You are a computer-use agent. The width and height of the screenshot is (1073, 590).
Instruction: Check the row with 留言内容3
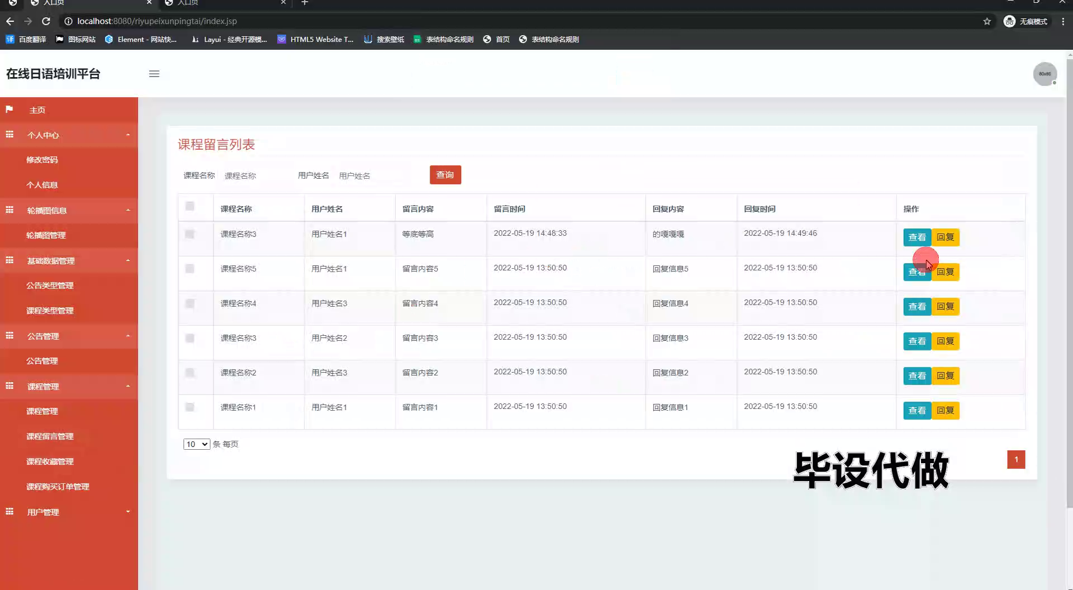pyautogui.click(x=190, y=338)
